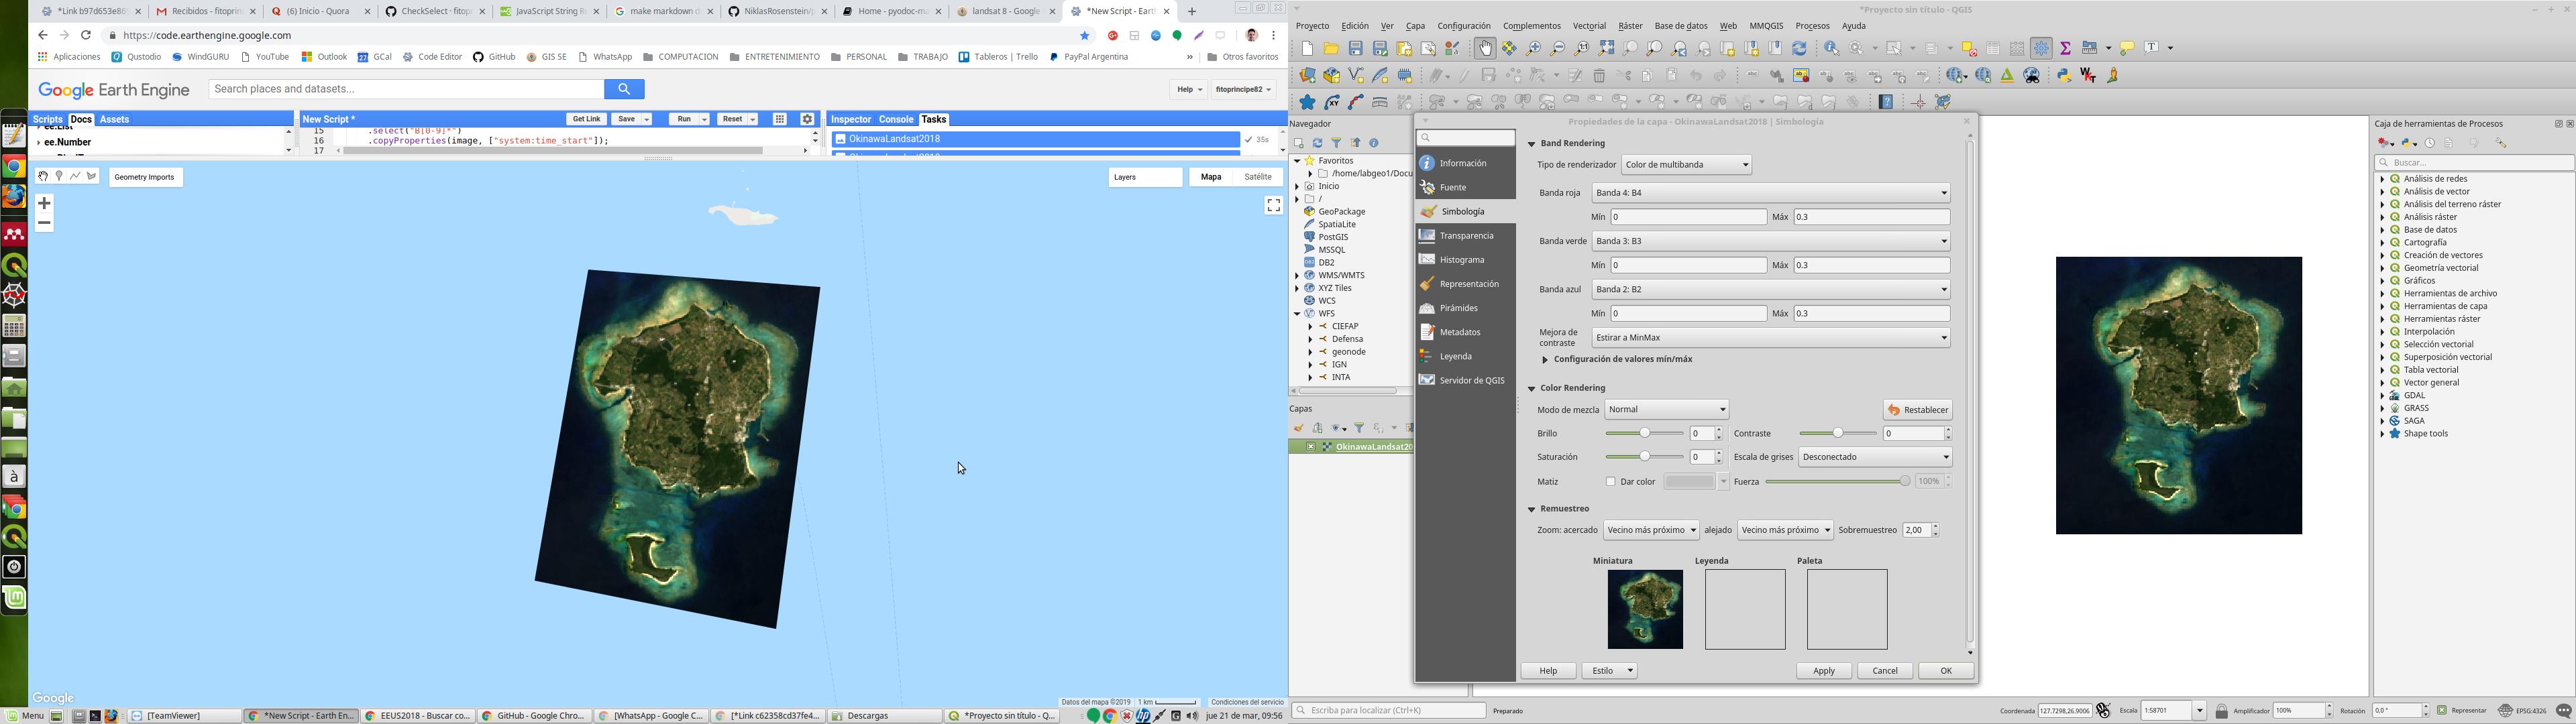This screenshot has height=724, width=2576.
Task: Select Earth Engine map hand pan tool
Action: pos(43,176)
